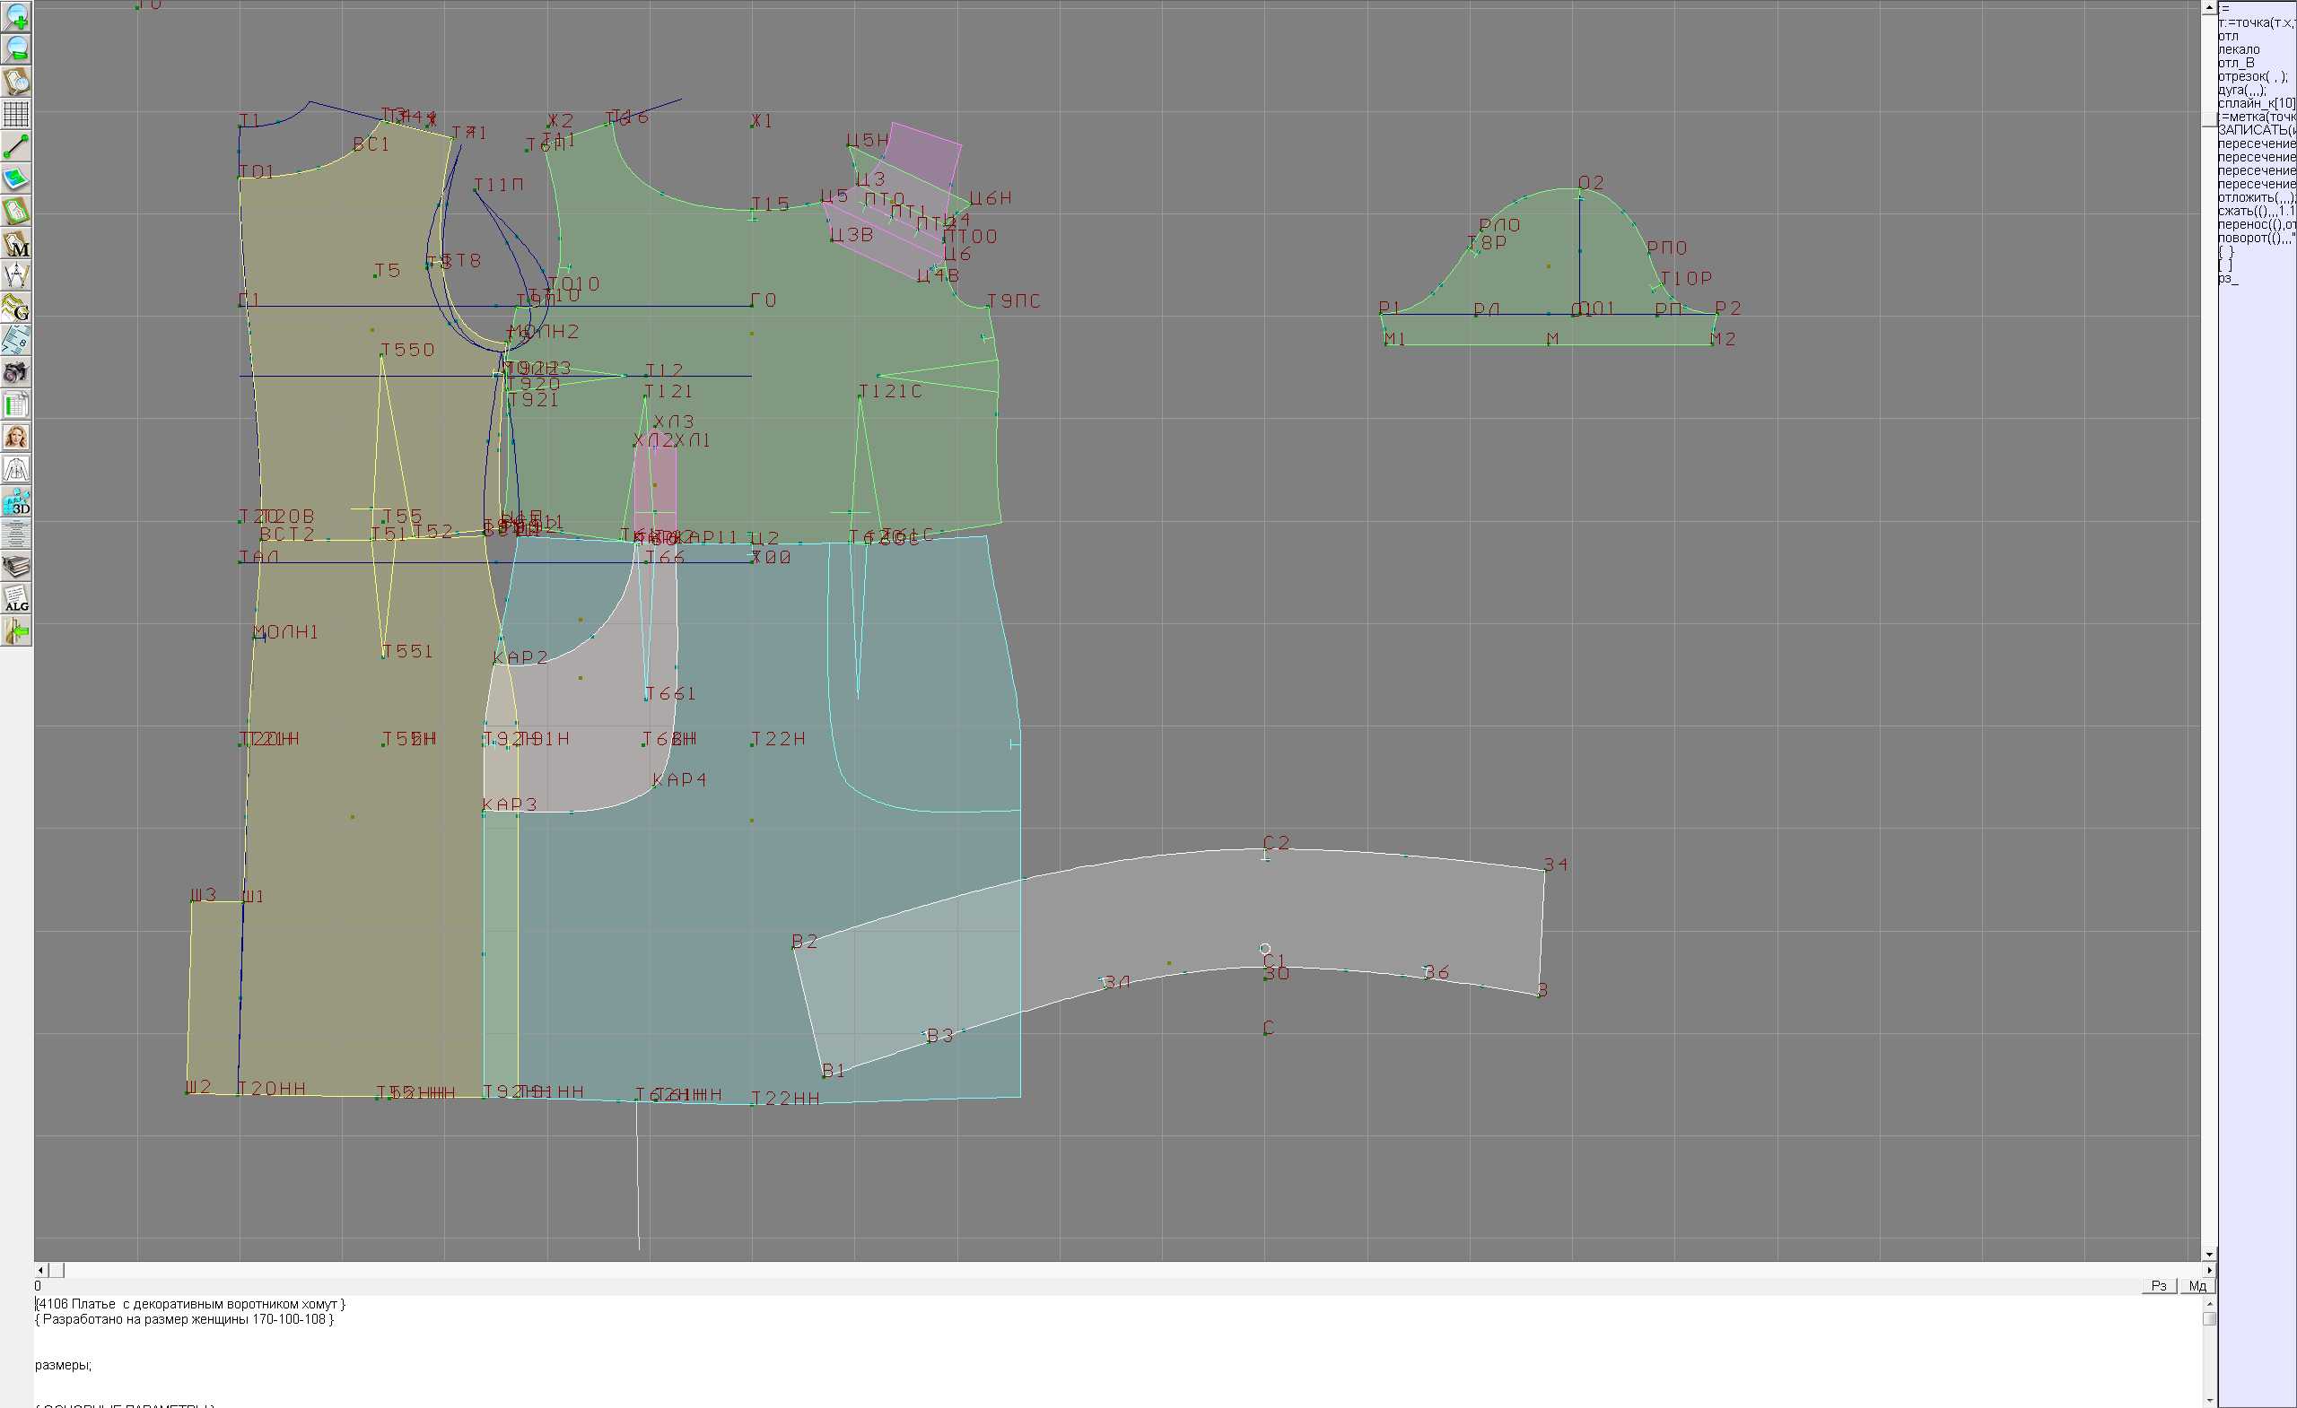Image resolution: width=2297 pixels, height=1408 pixels.
Task: Click the pattern with letter G icon
Action: (x=16, y=308)
